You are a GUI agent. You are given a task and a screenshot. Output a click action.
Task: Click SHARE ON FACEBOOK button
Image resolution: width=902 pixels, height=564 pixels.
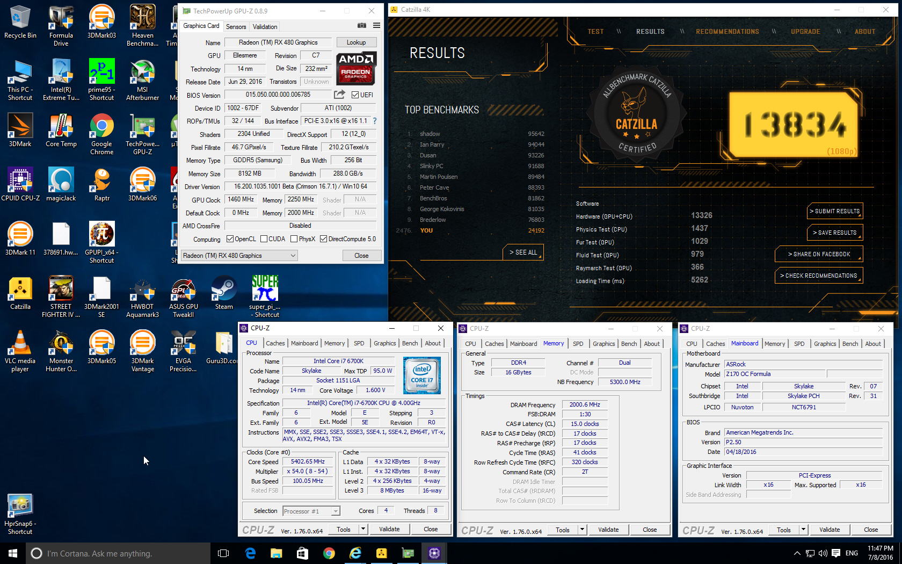pos(819,254)
